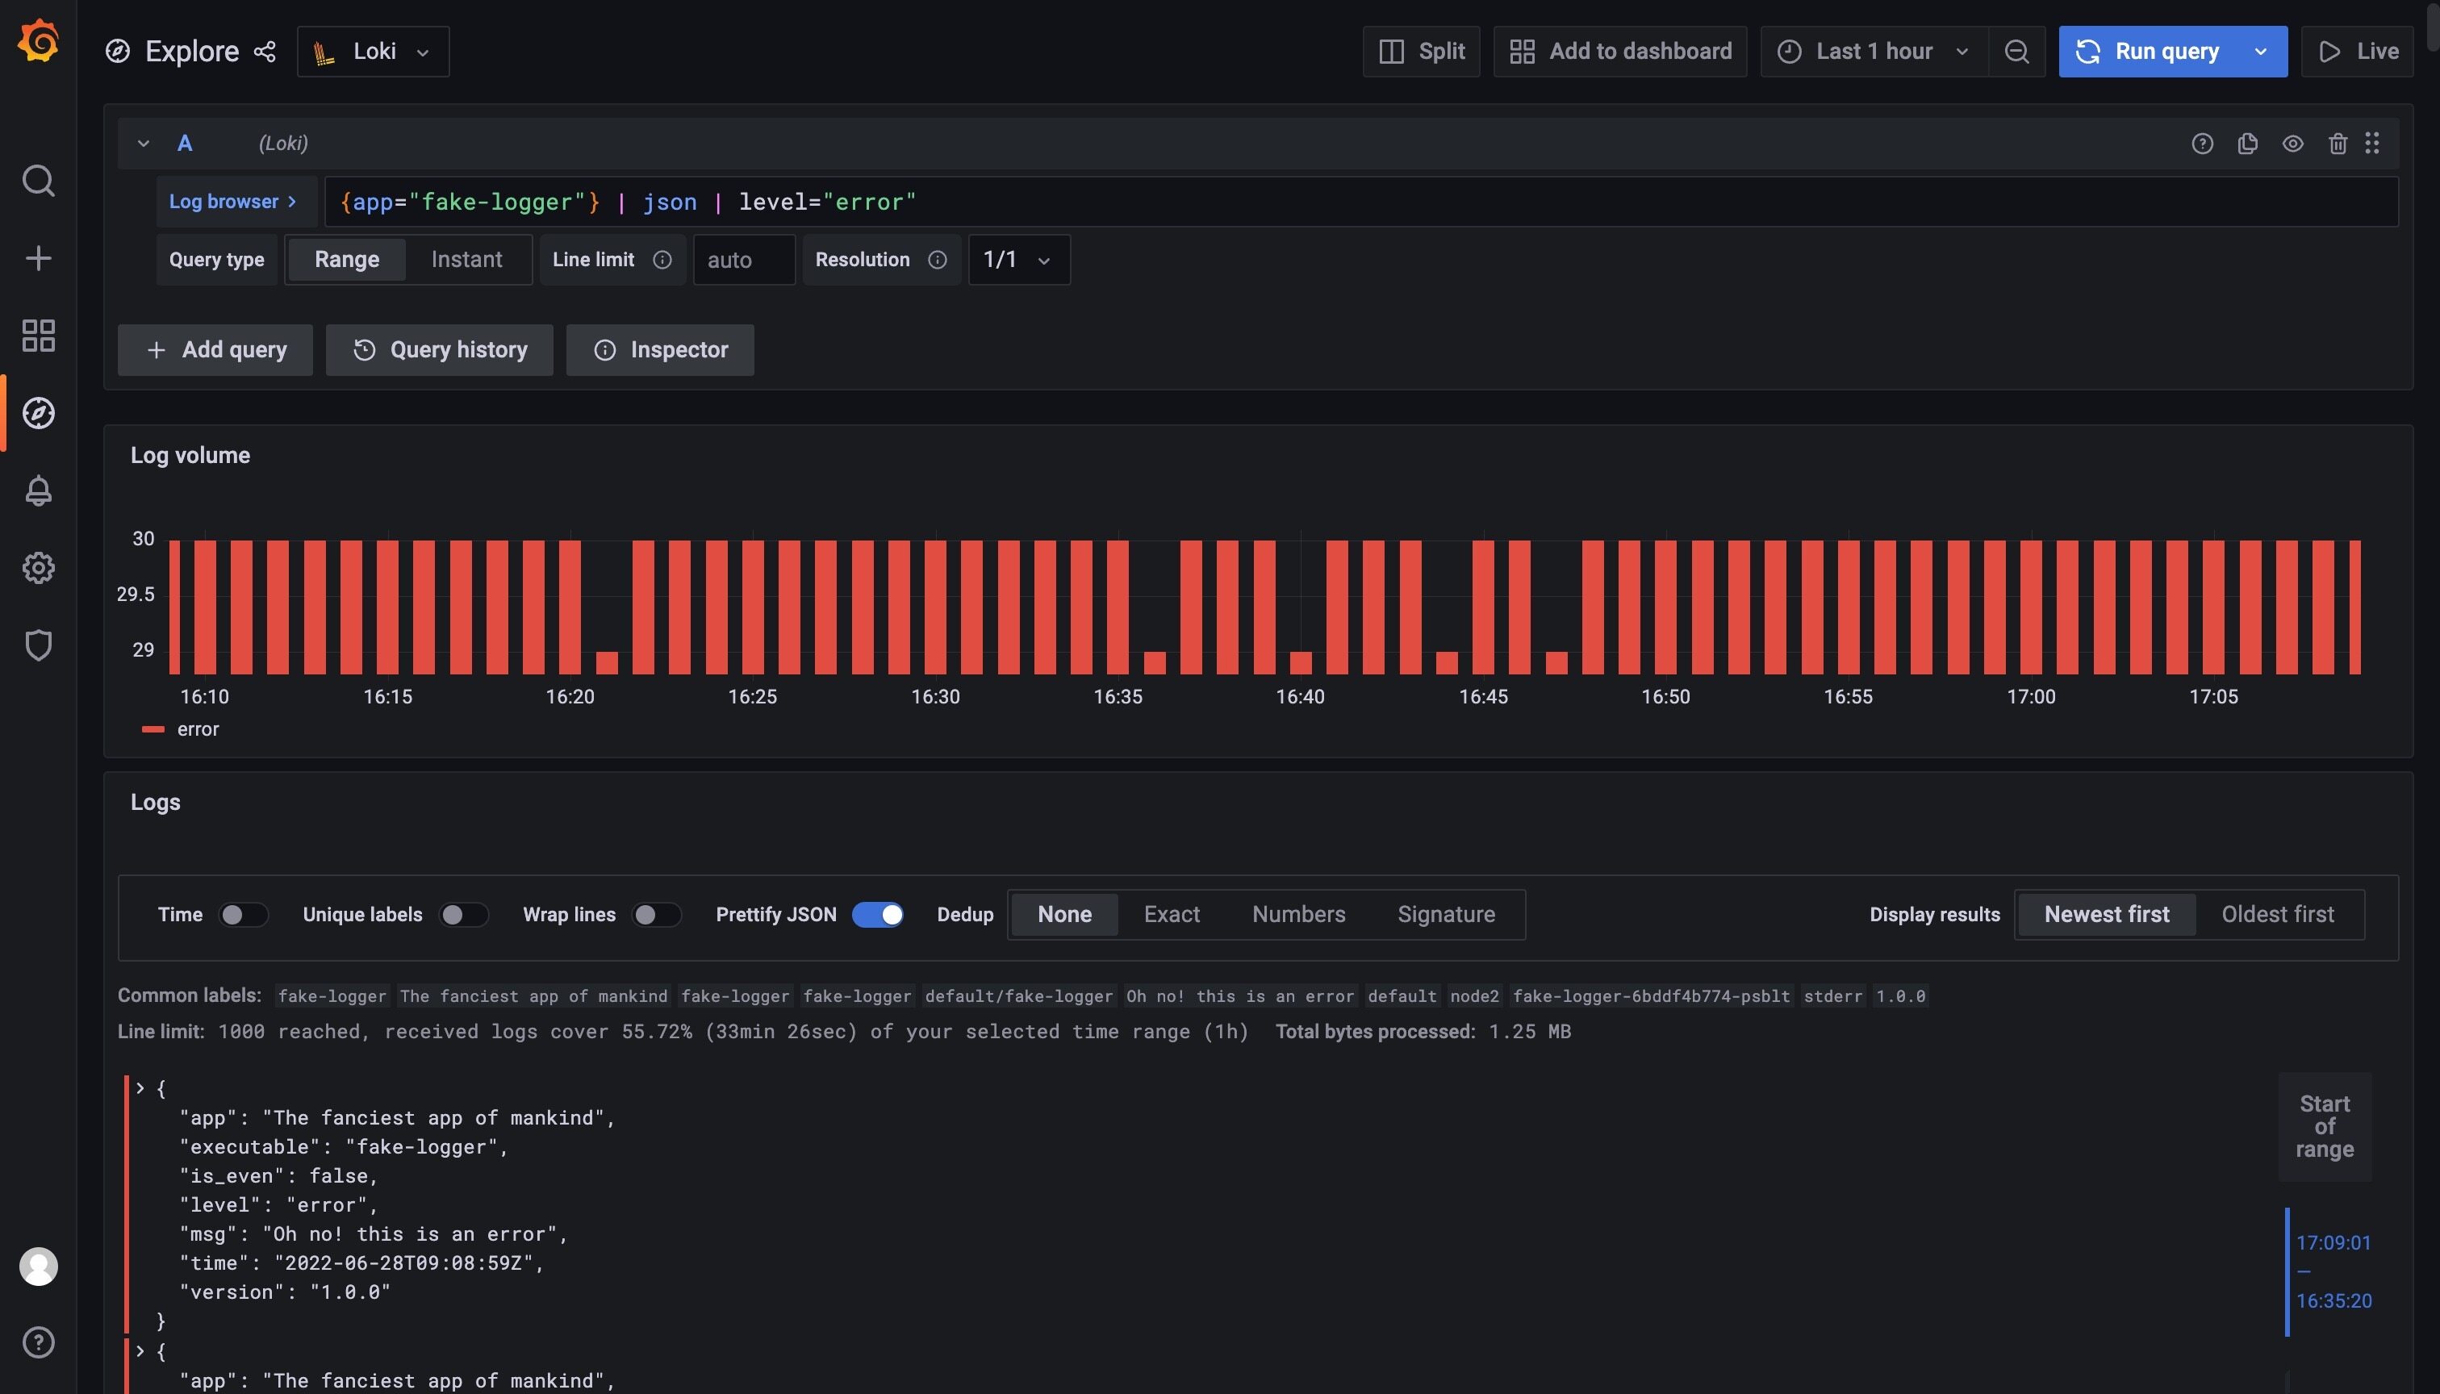The width and height of the screenshot is (2440, 1394).
Task: Click the 'Start of range' marker text
Action: [2324, 1126]
